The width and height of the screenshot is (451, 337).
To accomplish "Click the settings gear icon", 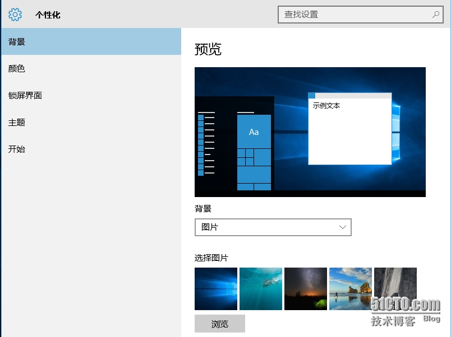I will (x=15, y=15).
